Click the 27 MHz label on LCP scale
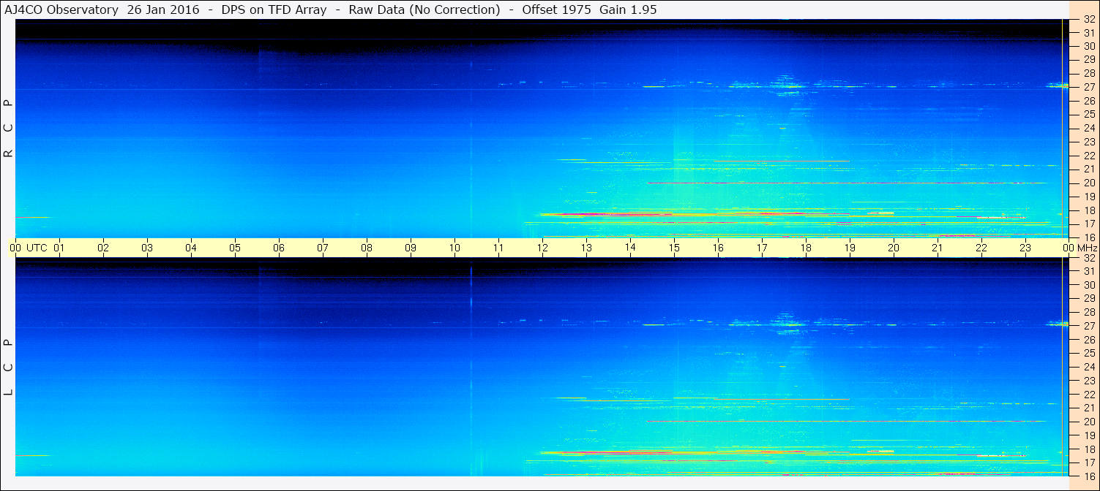The image size is (1100, 491). 1088,326
